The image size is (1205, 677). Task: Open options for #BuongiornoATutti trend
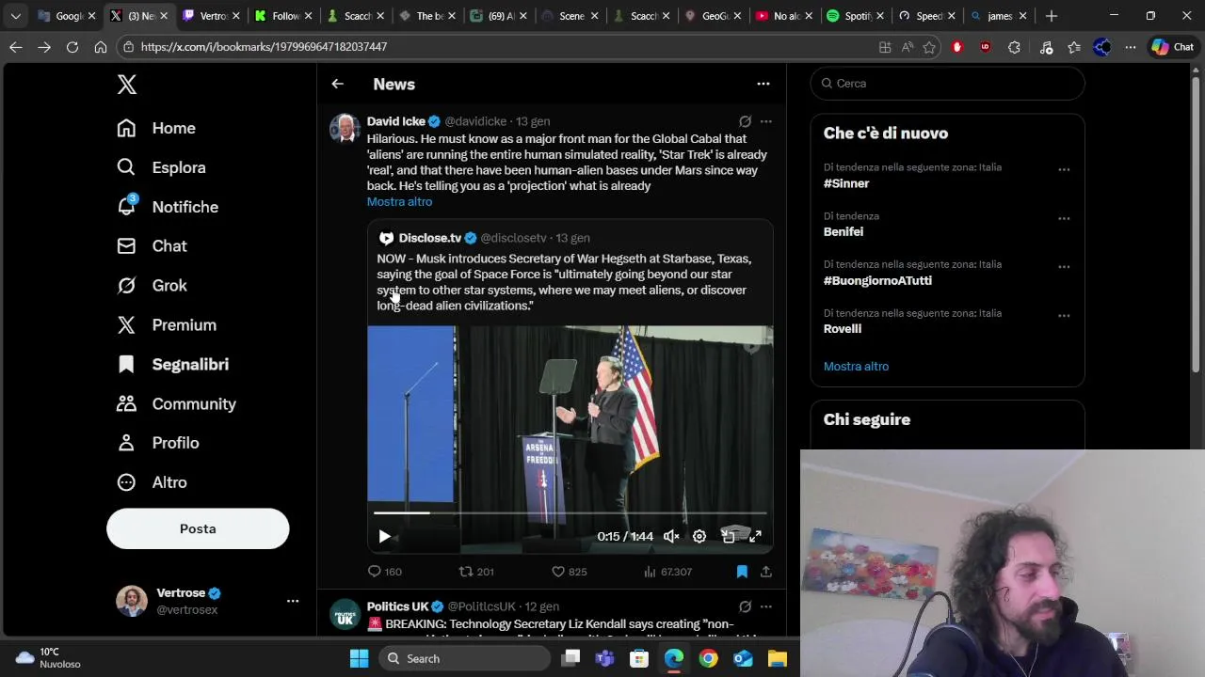(1064, 267)
